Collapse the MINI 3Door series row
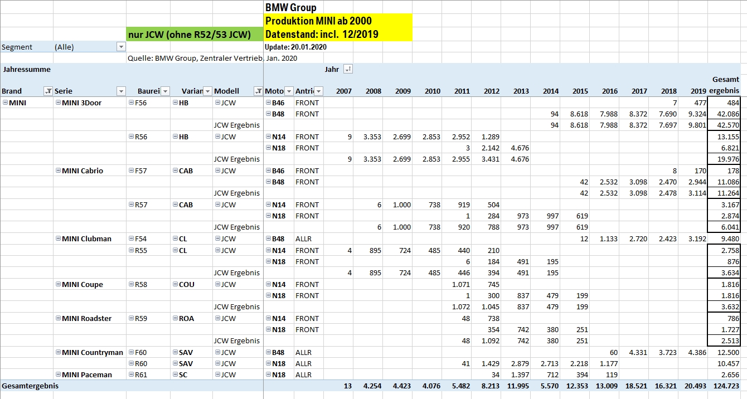The image size is (747, 399). [x=58, y=103]
